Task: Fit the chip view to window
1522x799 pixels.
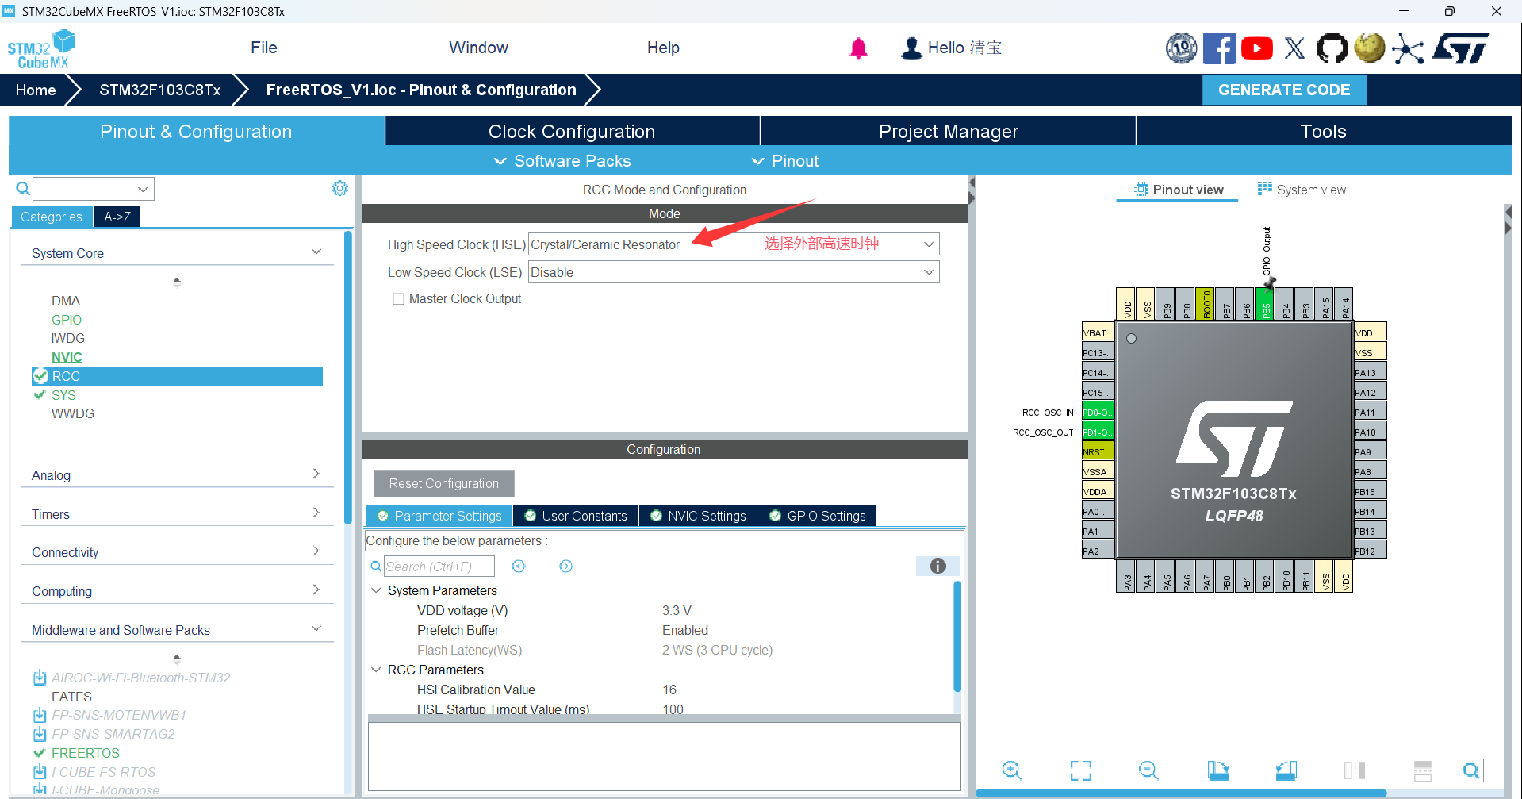Action: (x=1080, y=770)
